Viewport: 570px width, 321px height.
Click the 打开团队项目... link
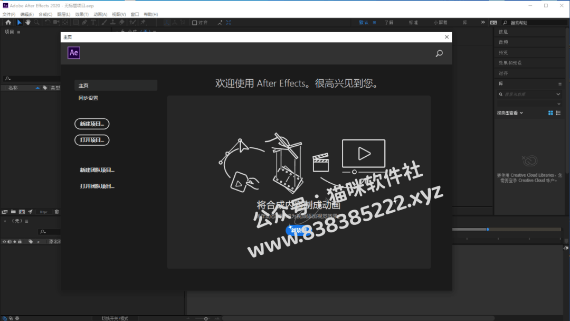click(x=97, y=186)
